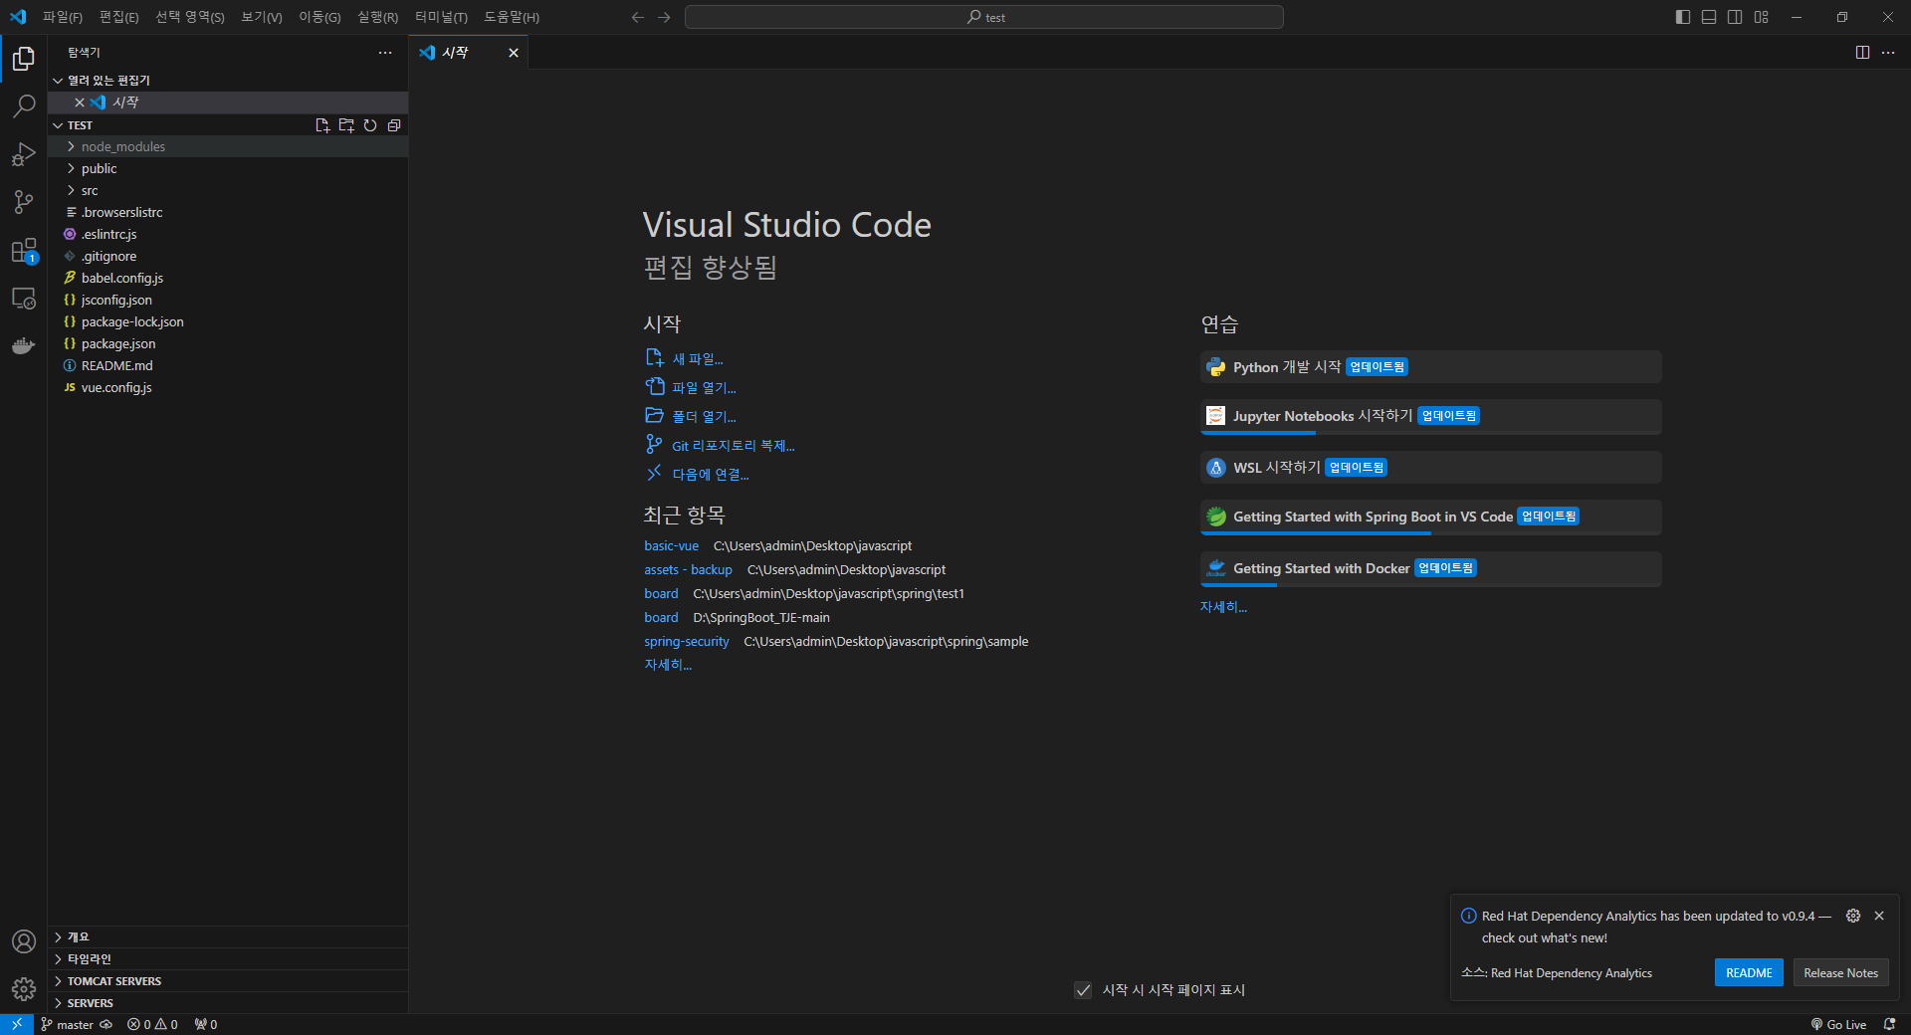Expand the 타임라인 section
Screen dimensions: 1911x1035
tap(228, 959)
